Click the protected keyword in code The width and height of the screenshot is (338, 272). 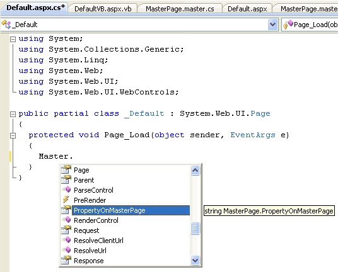pyautogui.click(x=51, y=135)
